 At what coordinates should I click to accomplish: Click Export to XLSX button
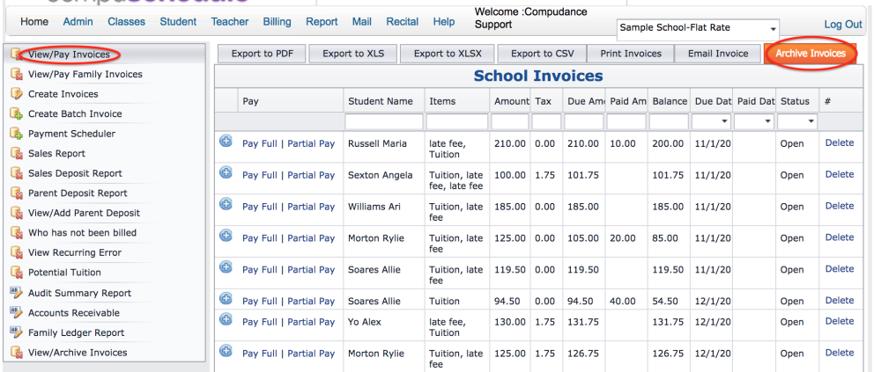(446, 54)
